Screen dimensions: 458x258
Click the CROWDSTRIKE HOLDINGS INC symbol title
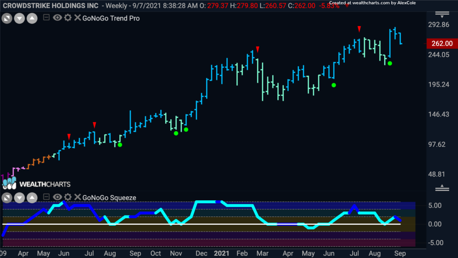tap(51, 5)
